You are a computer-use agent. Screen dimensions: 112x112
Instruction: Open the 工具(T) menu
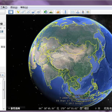pyautogui.click(x=4, y=7)
